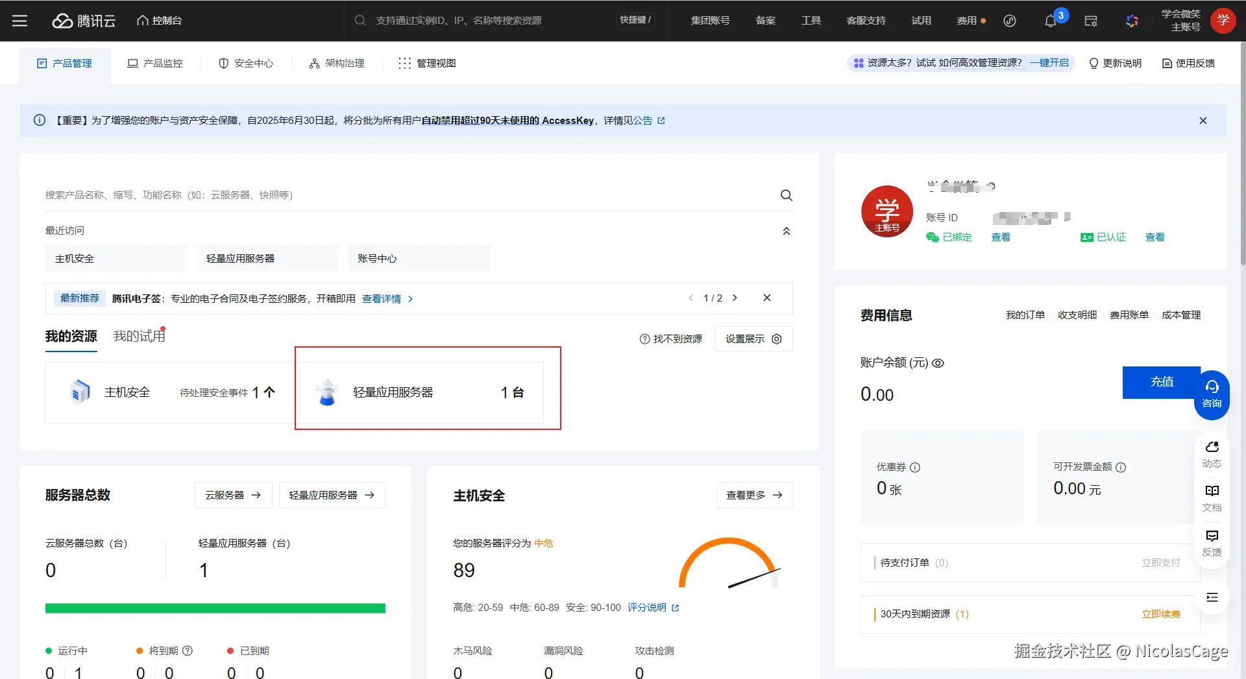This screenshot has width=1246, height=679.
Task: Switch to 管理视图 tab
Action: click(x=427, y=64)
